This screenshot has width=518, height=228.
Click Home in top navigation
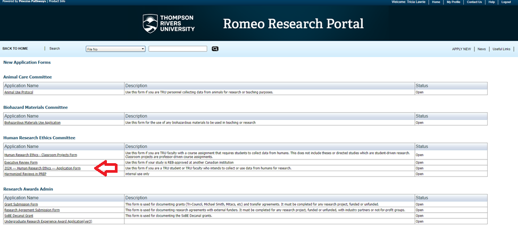pos(436,2)
